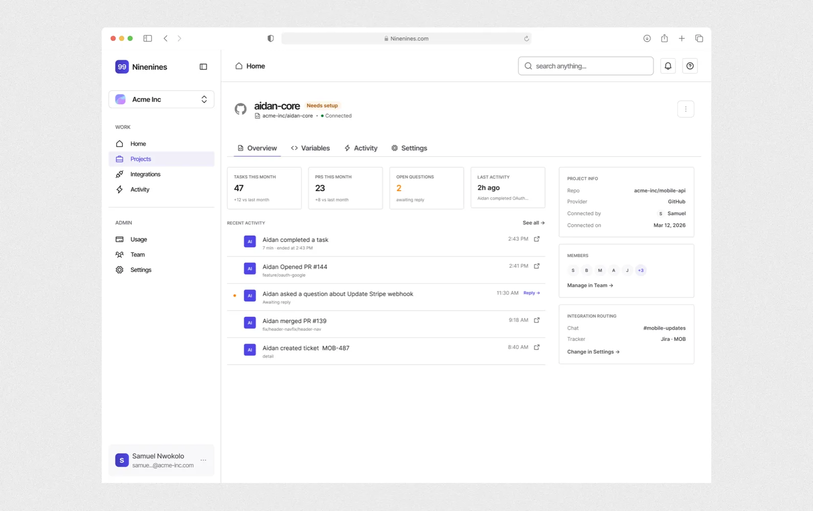Open external link for ticket MOB-487

point(537,347)
